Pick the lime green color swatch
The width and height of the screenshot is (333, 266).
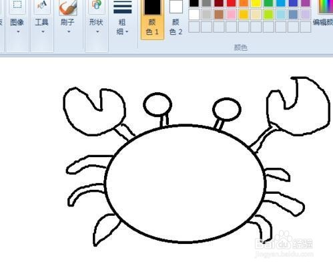268,15
